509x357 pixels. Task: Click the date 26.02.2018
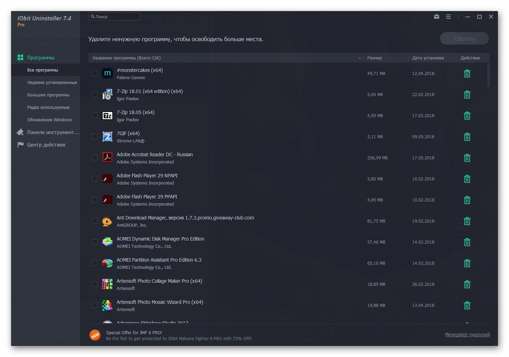point(423,284)
